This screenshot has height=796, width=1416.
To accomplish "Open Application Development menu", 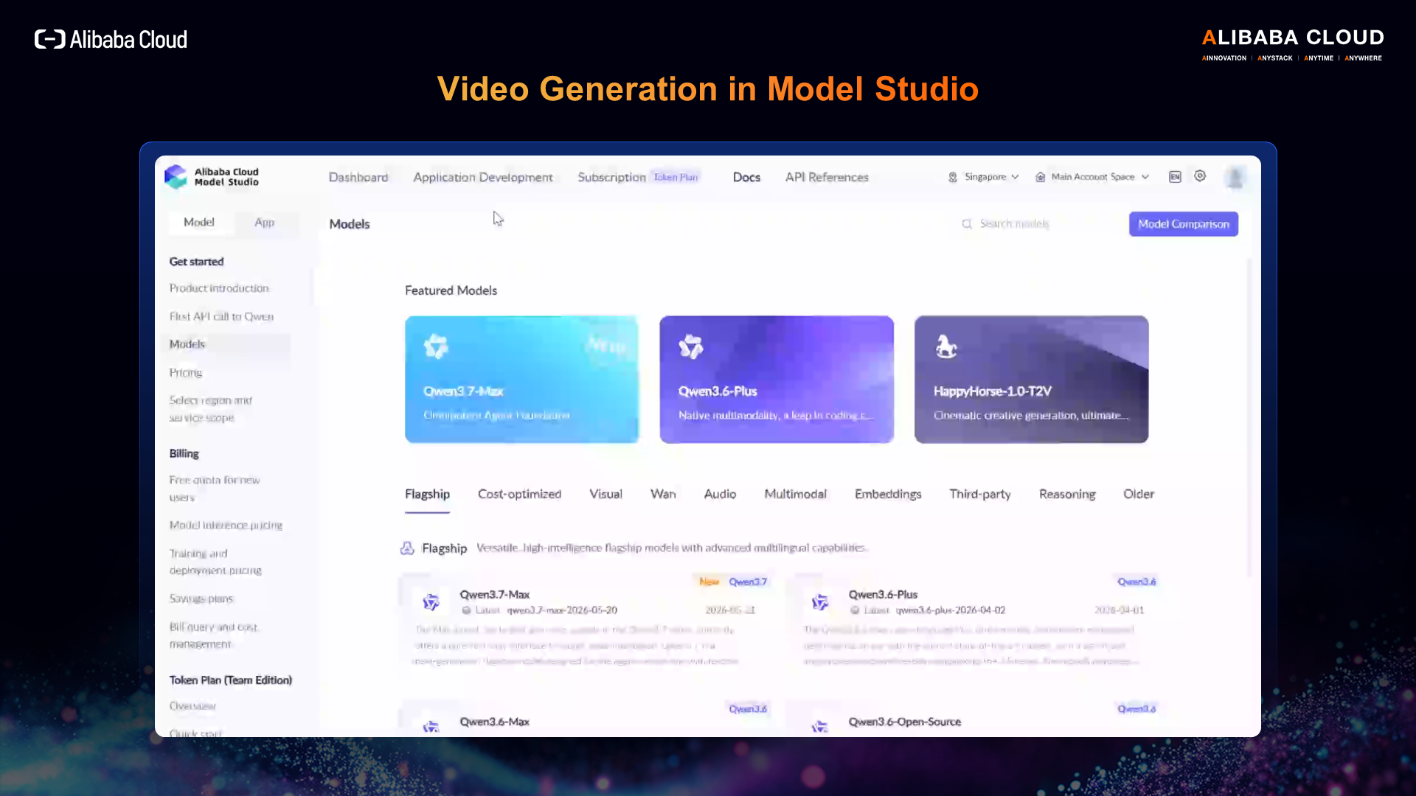I will (x=483, y=178).
